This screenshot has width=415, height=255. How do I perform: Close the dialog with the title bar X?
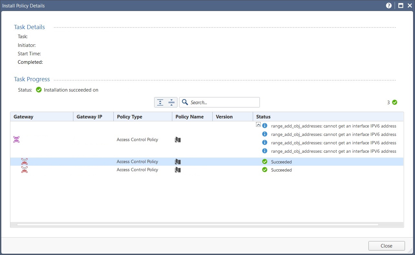[x=410, y=6]
